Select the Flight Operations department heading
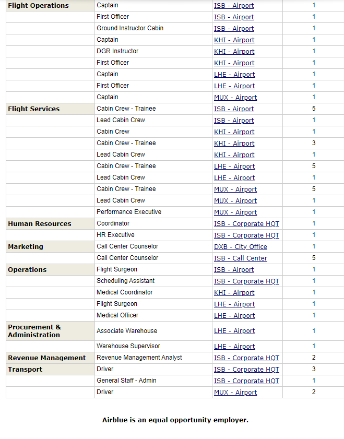344x439 pixels. point(38,6)
